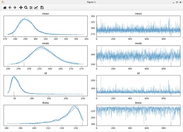The image size is (183, 132).
Task: Click the matplotlib window icon in the title bar
Action: 3,2
